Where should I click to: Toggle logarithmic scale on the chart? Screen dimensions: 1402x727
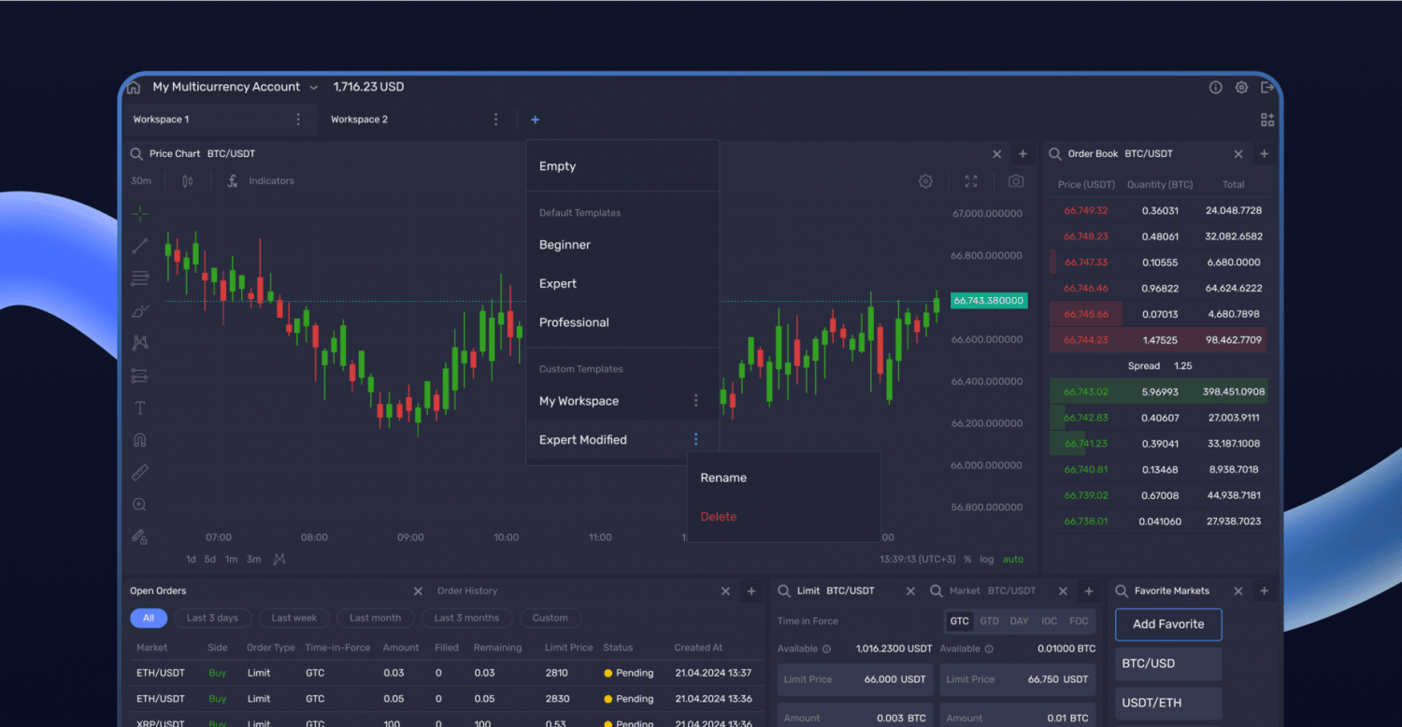pyautogui.click(x=986, y=559)
